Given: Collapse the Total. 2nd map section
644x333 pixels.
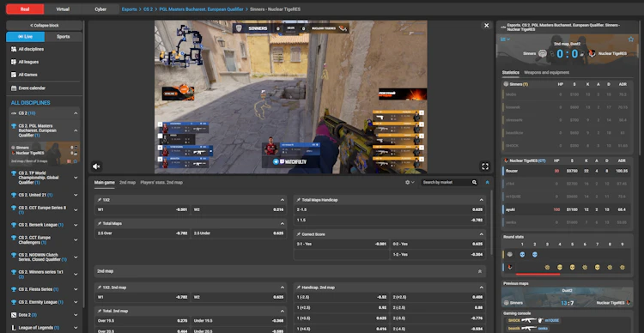Looking at the screenshot, I should point(283,312).
